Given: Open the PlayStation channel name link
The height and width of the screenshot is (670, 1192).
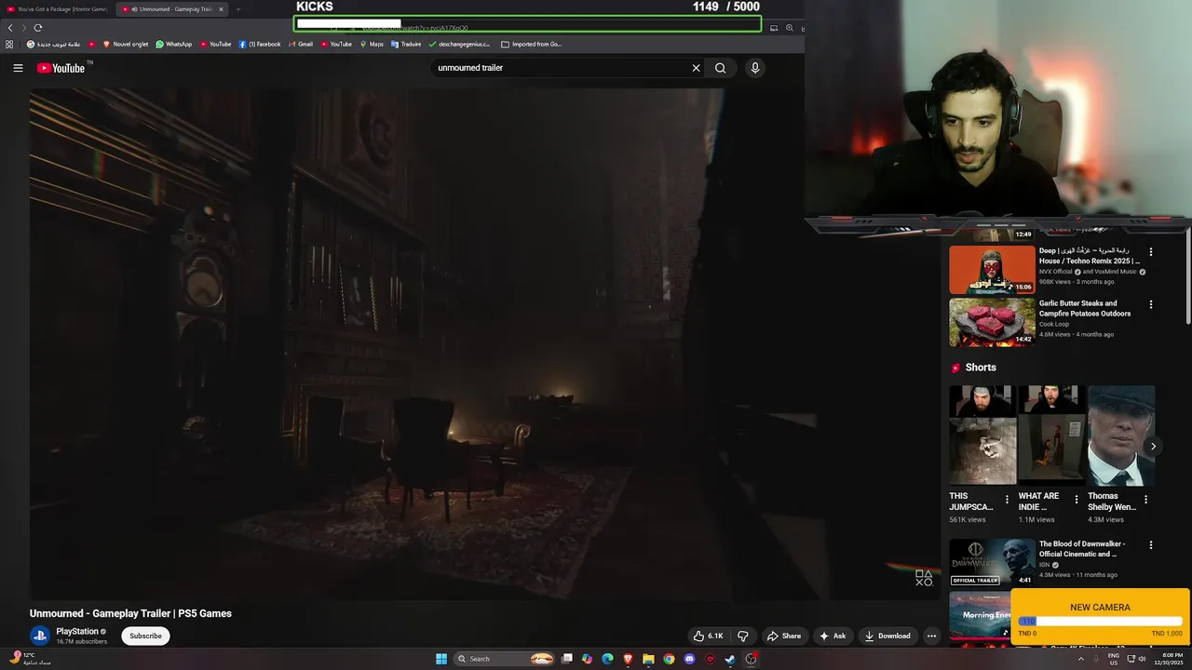Looking at the screenshot, I should [x=77, y=631].
